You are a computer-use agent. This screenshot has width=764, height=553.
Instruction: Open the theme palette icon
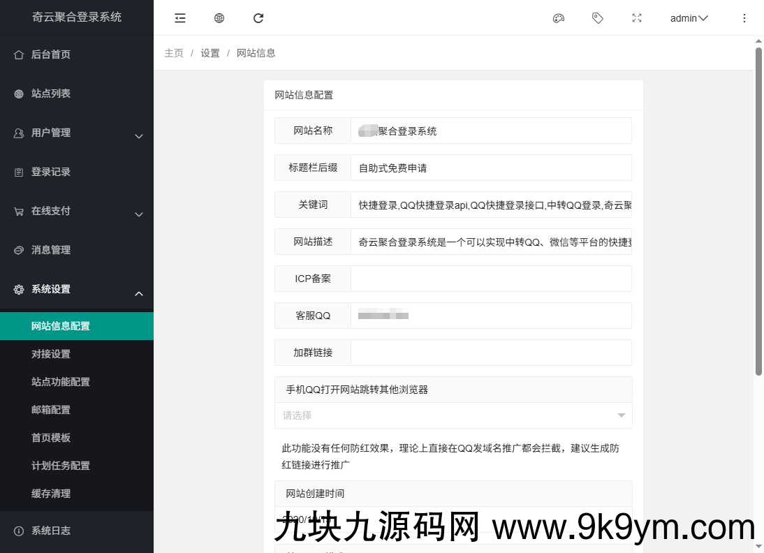[x=559, y=18]
